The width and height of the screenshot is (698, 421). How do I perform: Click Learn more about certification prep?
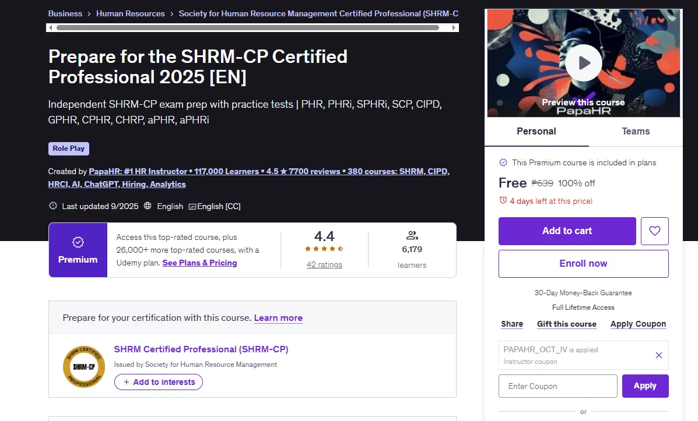click(x=278, y=318)
